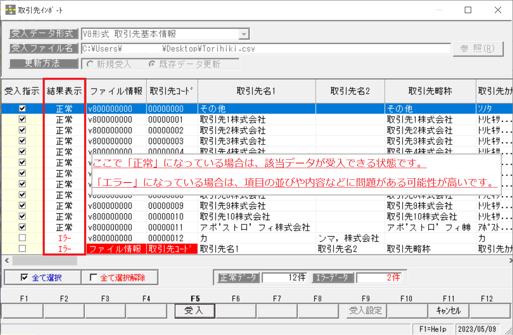This screenshot has width=513, height=335.
Task: Uncheck the 受入指示 box for row 00000001
Action: click(22, 120)
